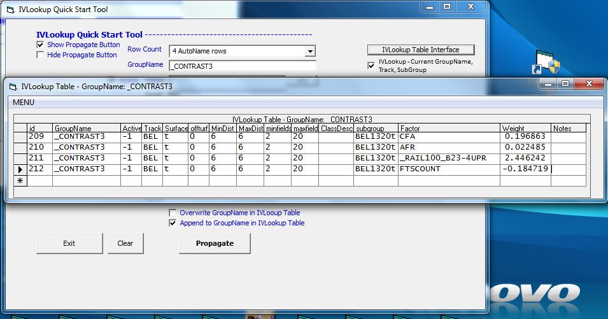608x319 pixels.
Task: Click the Exit button
Action: (x=69, y=243)
